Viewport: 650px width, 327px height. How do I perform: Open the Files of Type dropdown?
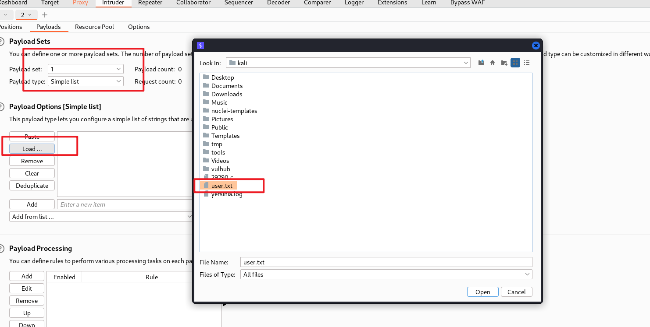[x=527, y=274]
